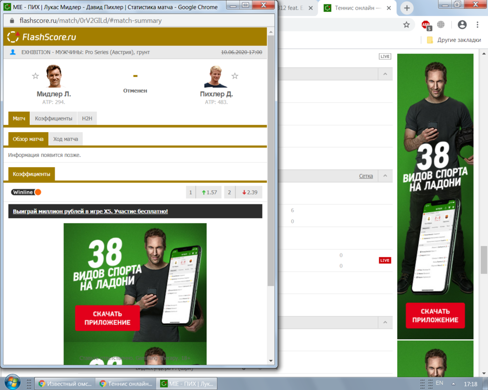Click the Сетка link in the background page
Image resolution: width=488 pixels, height=390 pixels.
tap(366, 176)
